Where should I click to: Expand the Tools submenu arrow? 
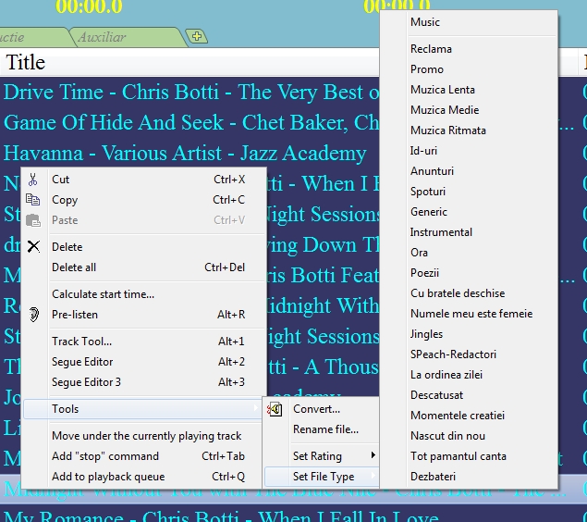[x=256, y=408]
